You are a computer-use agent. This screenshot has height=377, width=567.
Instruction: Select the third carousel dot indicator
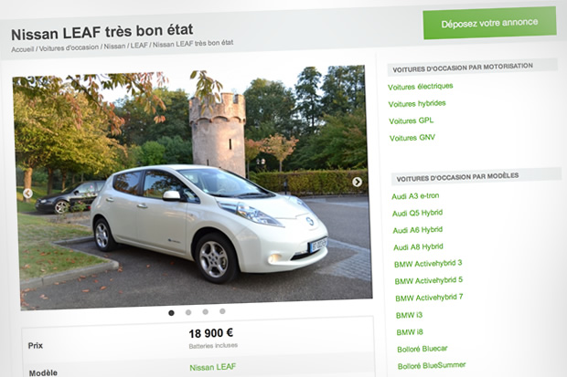[x=206, y=311]
